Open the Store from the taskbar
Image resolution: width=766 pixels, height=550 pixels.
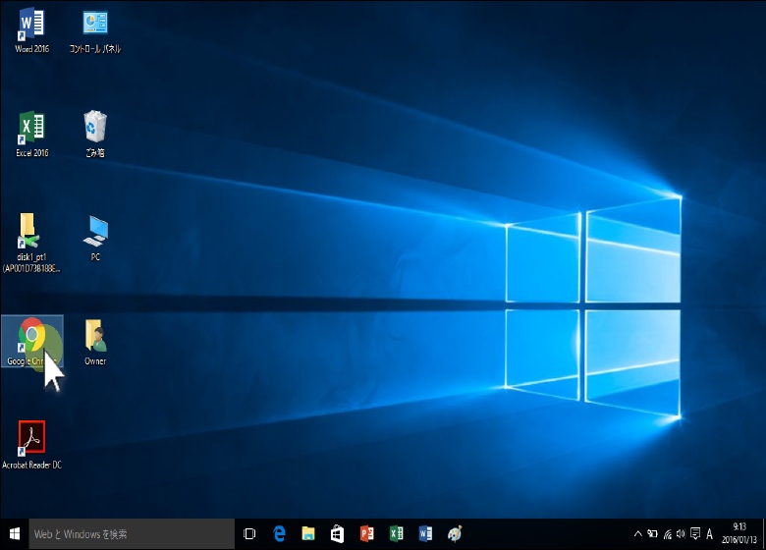tap(338, 533)
